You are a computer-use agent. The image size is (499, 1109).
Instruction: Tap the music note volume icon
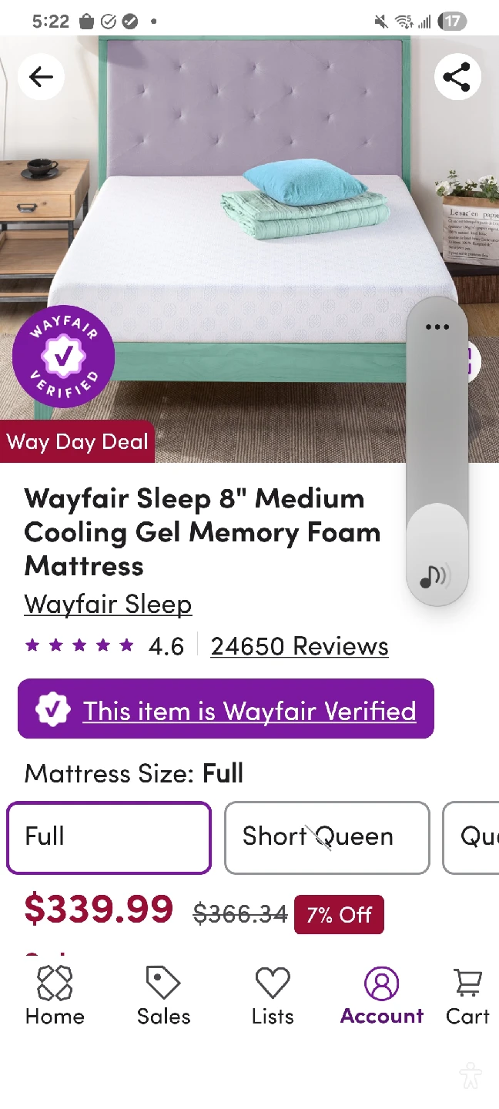[436, 575]
